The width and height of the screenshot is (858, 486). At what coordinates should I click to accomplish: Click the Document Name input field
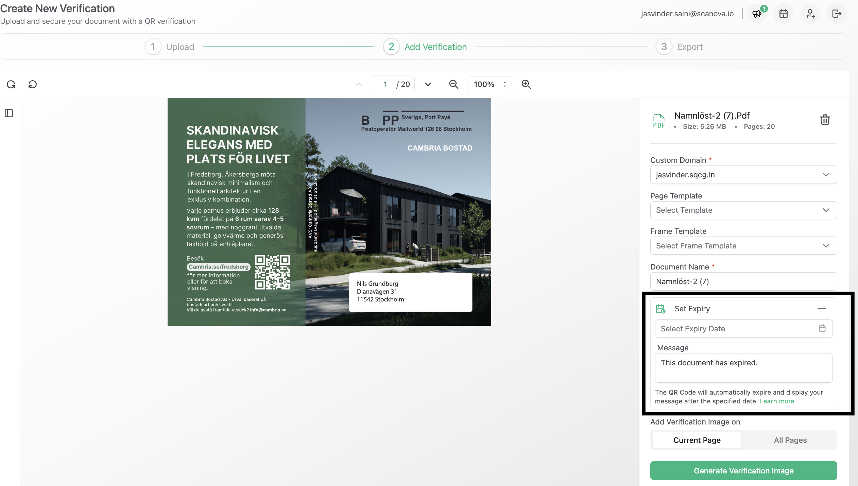(x=743, y=281)
